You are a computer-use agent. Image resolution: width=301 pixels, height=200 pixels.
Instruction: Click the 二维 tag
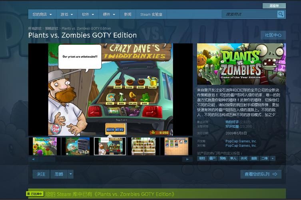pos(265,158)
